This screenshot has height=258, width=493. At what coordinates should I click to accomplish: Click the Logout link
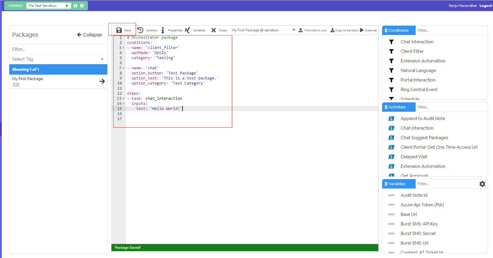click(x=486, y=6)
